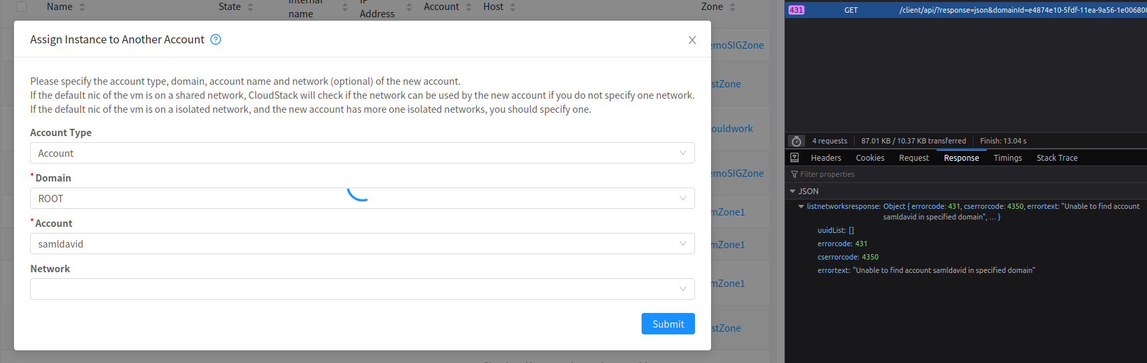Toggle the raw response icon beside Headers

coord(794,157)
